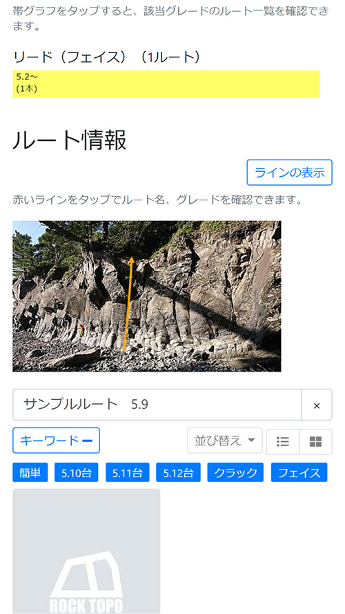Click the dropdown caret beside 並び替え
Image resolution: width=345 pixels, height=614 pixels.
tap(252, 440)
